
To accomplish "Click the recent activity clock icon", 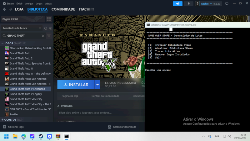I will pos(46,28).
